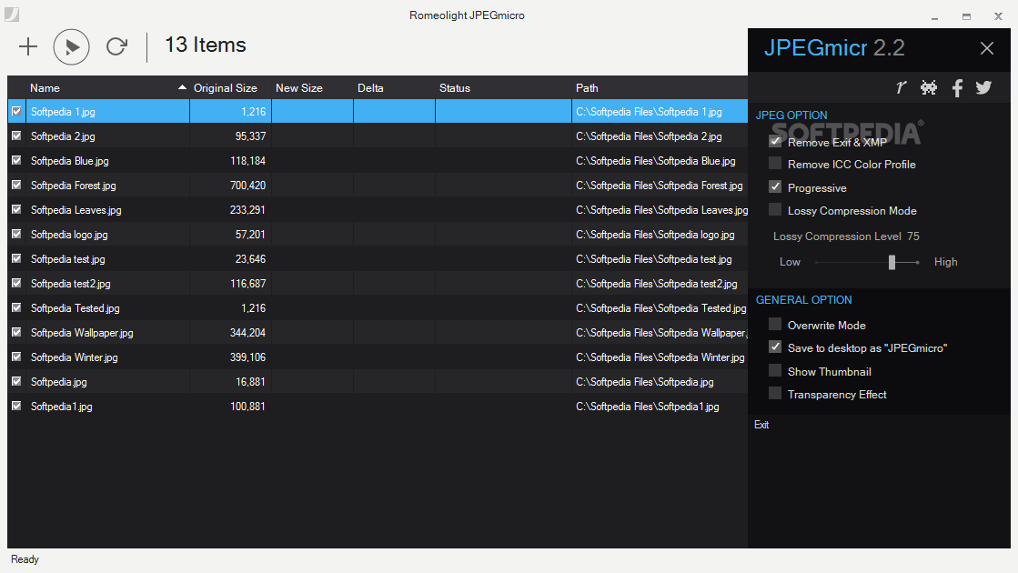Click the 13 Items counter label
Screen dimensions: 1018x573
click(x=206, y=45)
